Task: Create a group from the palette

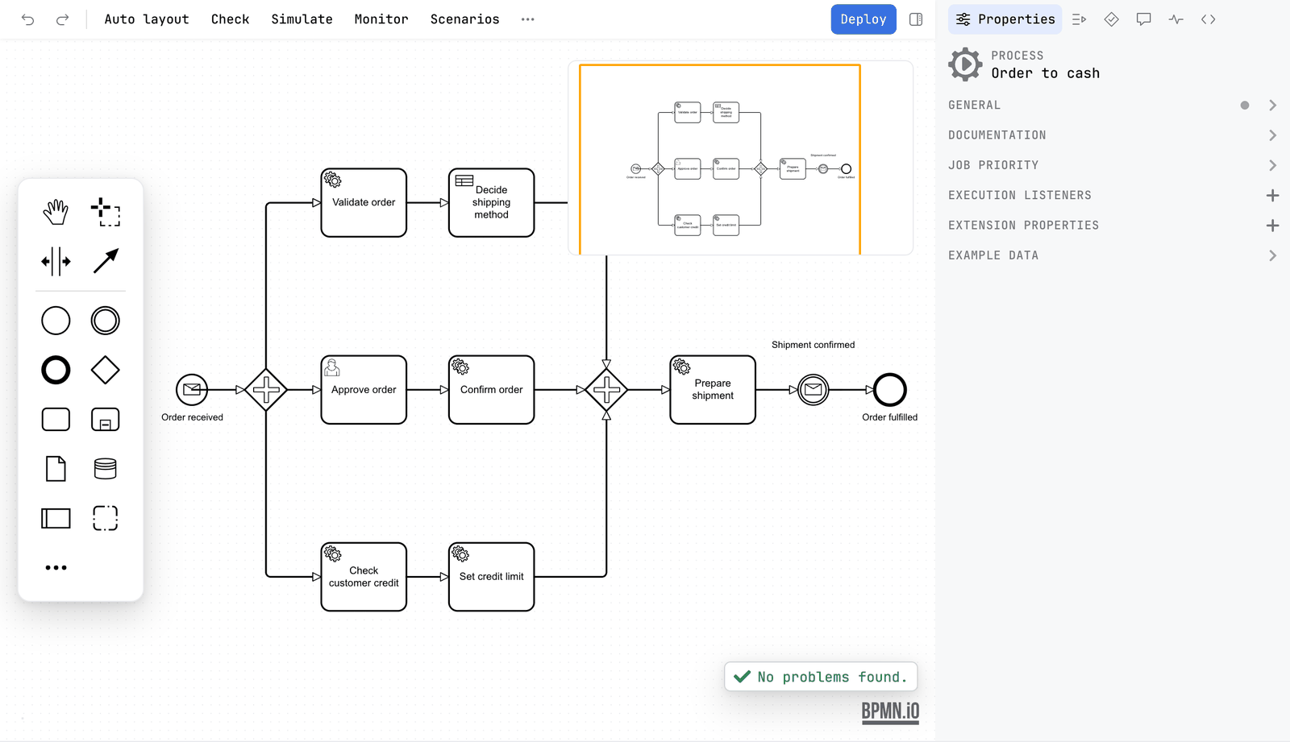Action: coord(106,518)
